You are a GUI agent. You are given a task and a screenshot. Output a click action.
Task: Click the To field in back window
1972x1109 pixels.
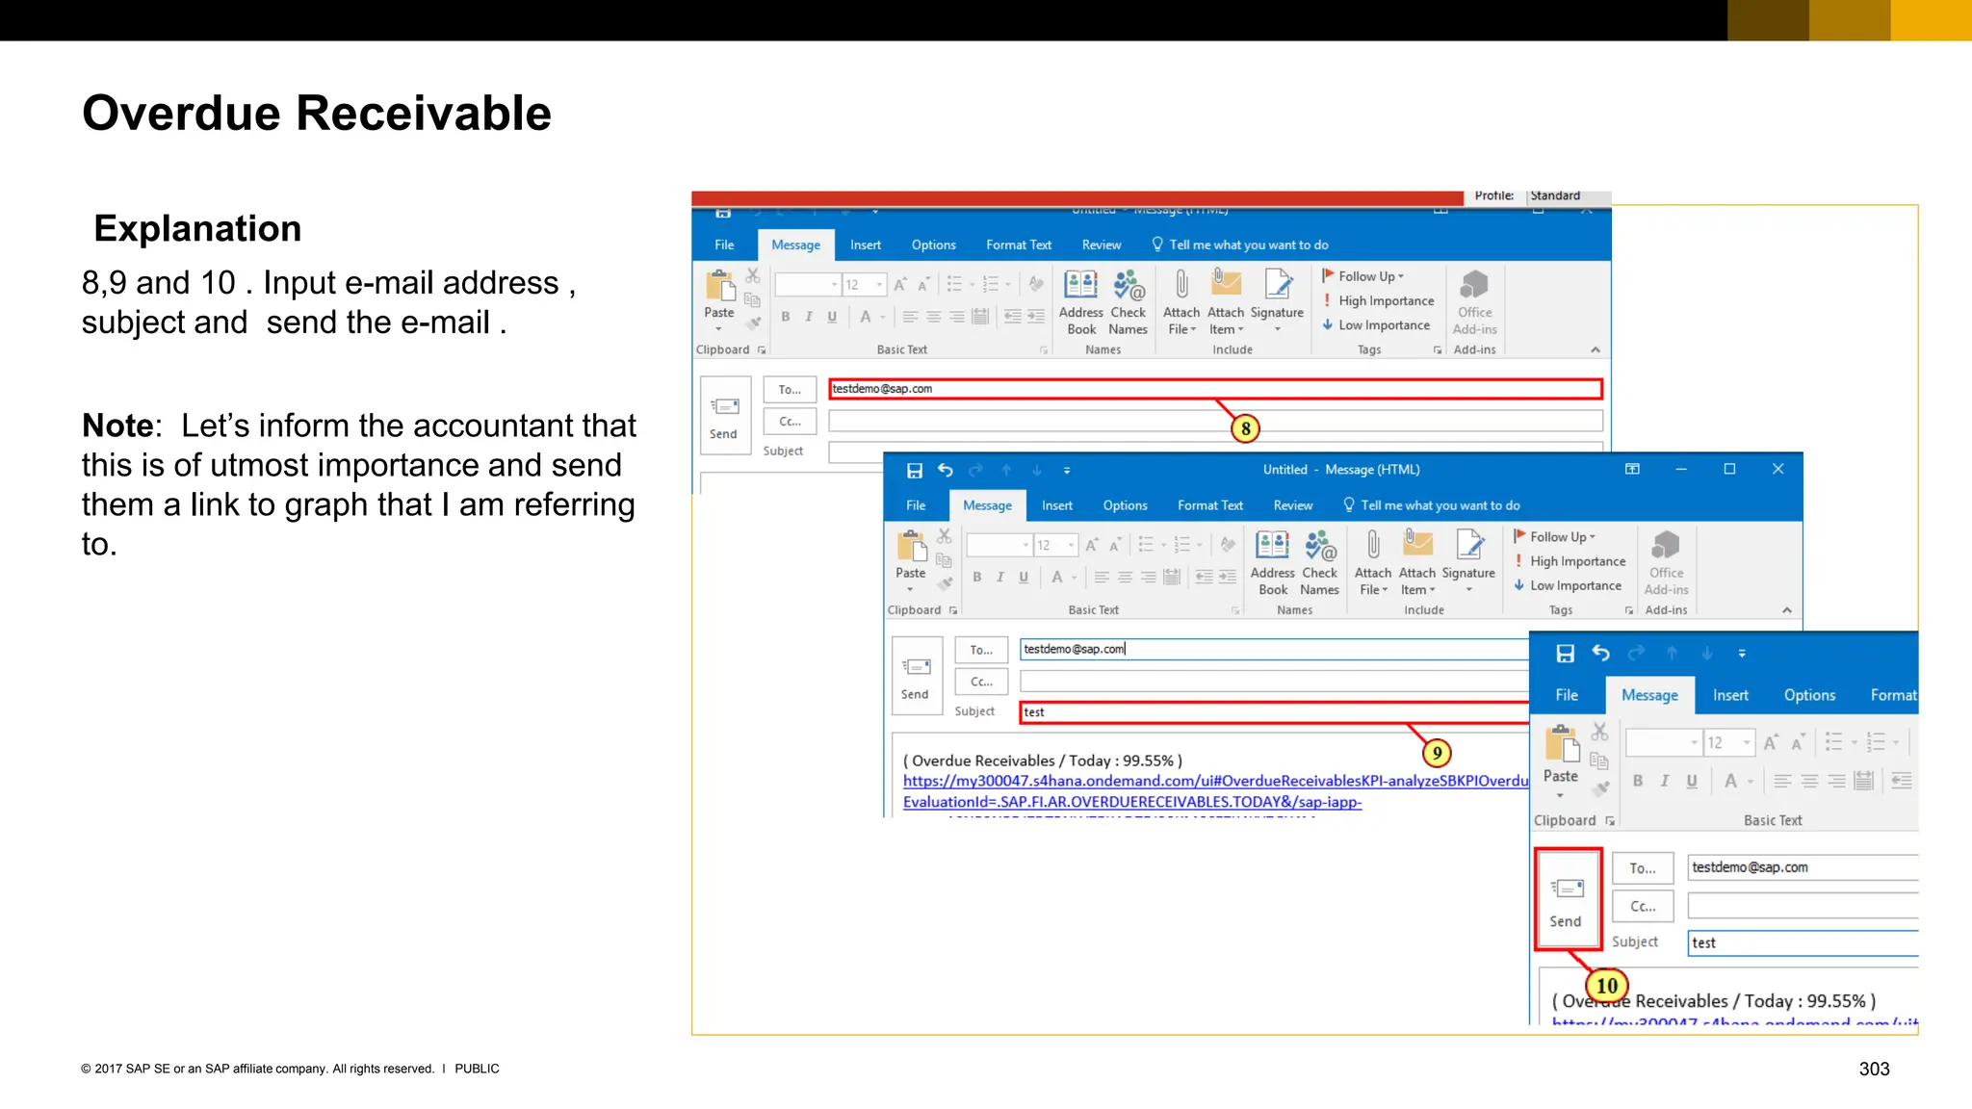pos(1215,389)
